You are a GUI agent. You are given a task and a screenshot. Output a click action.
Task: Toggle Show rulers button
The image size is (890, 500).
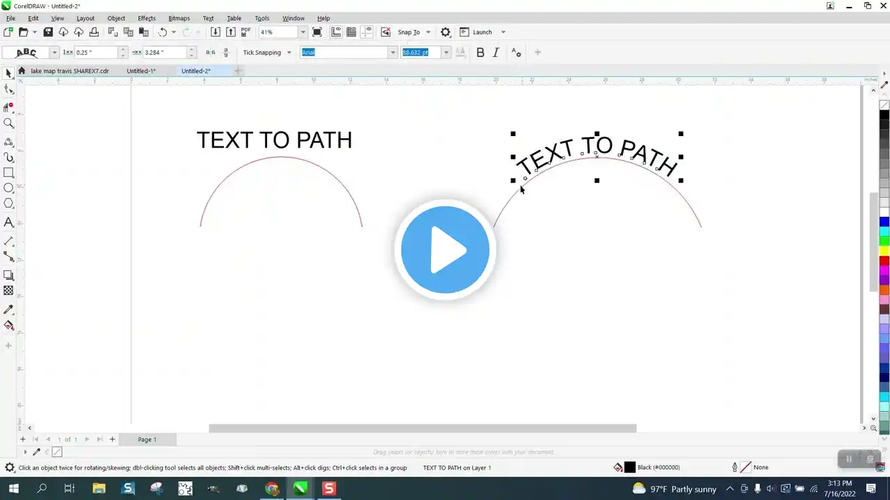click(337, 32)
